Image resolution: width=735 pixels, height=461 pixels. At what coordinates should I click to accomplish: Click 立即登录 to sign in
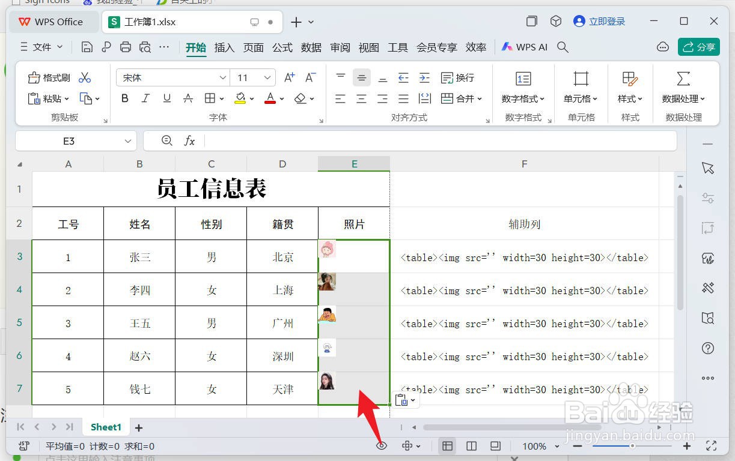pos(600,22)
